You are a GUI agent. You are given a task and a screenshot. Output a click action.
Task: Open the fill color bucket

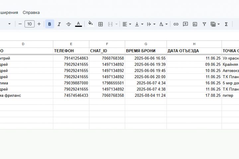91,24
